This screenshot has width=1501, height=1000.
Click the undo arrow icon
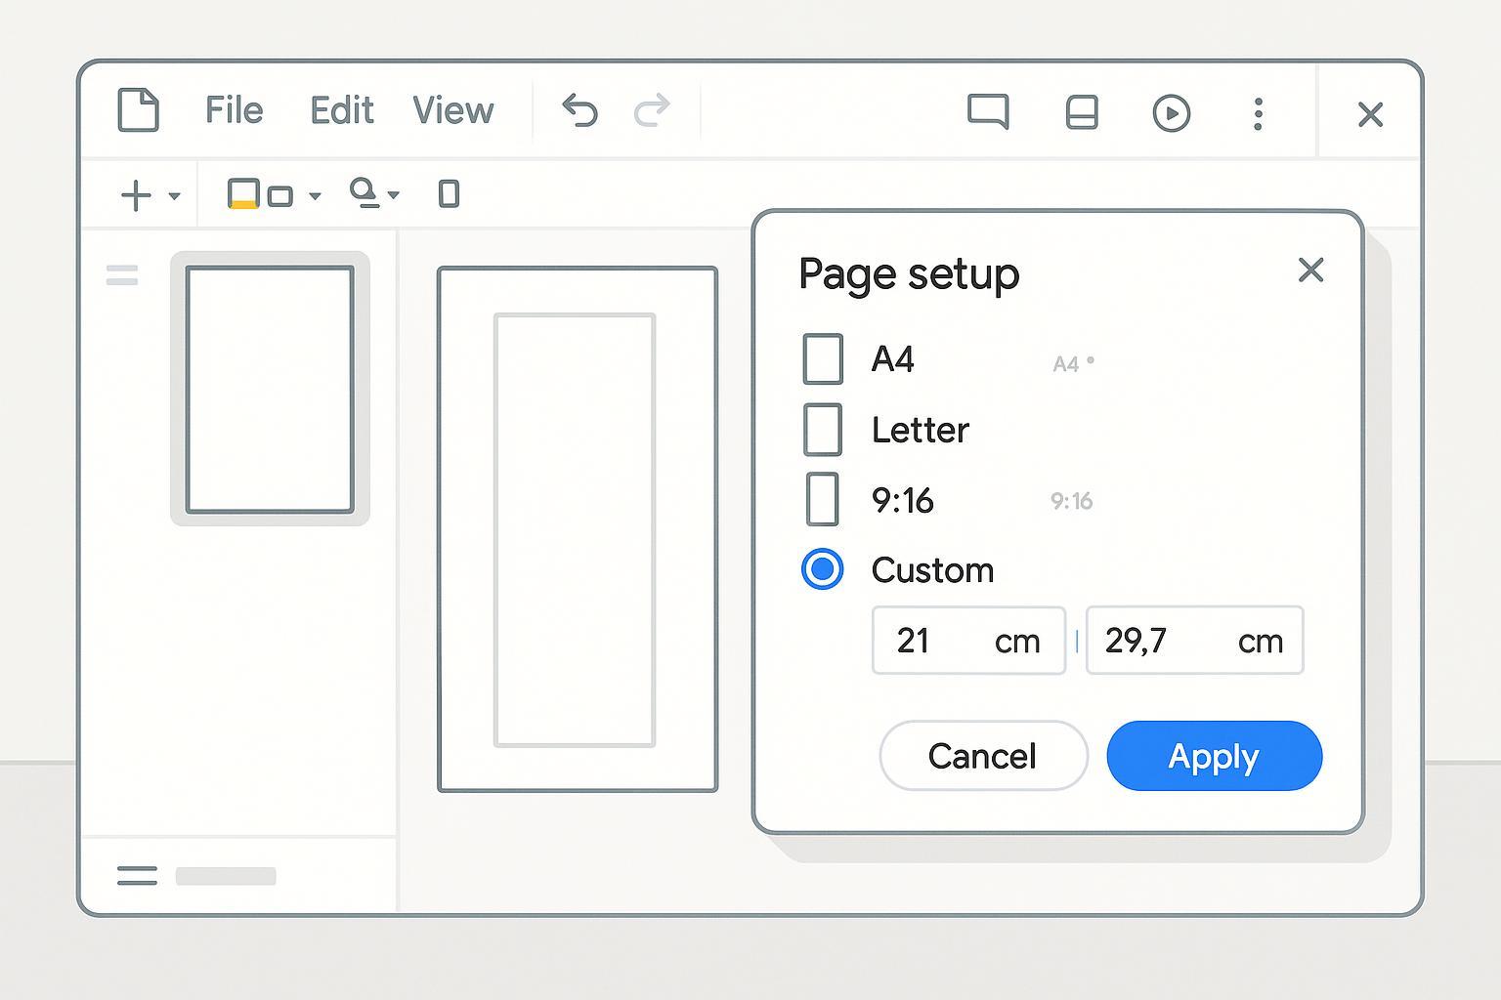(x=579, y=110)
